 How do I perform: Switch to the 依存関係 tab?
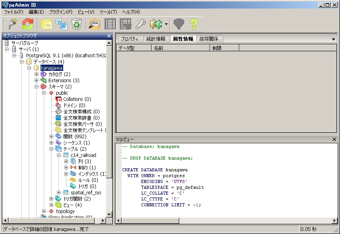coord(209,39)
